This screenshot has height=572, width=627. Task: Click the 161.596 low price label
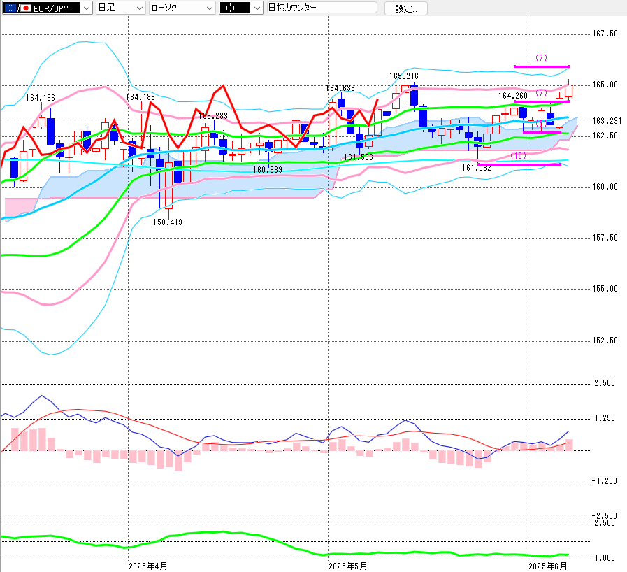359,157
